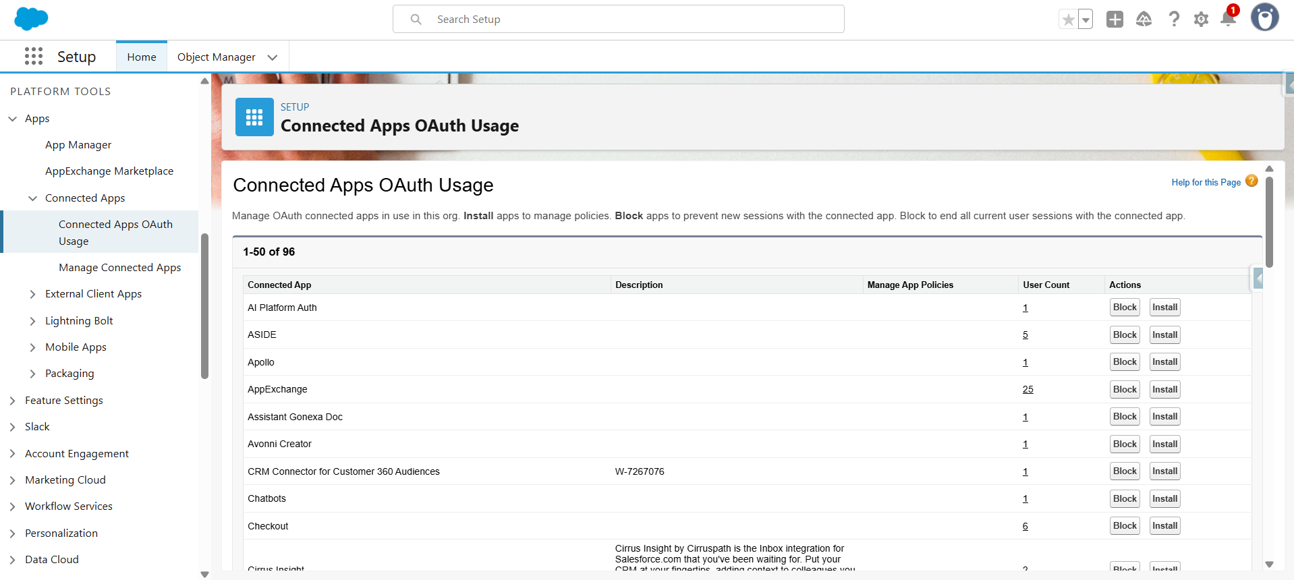The height and width of the screenshot is (580, 1294).
Task: Click the sidebar scrollbar down arrow
Action: pyautogui.click(x=204, y=575)
